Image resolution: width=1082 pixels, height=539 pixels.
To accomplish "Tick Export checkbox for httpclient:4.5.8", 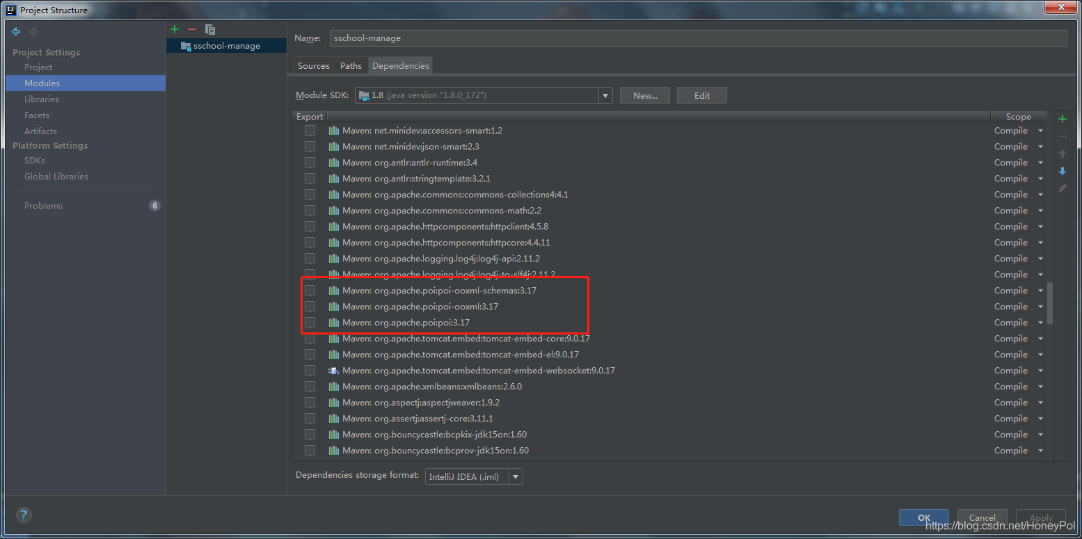I will pos(310,227).
